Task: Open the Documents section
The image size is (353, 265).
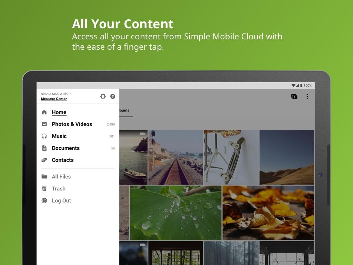Action: pyautogui.click(x=78, y=148)
